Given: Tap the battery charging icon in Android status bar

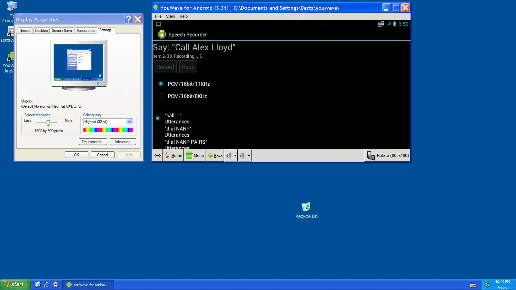Looking at the screenshot, I should (x=395, y=24).
